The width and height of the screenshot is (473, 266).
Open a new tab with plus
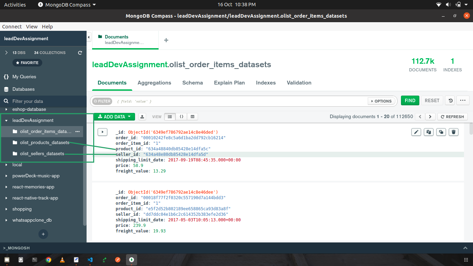click(x=166, y=40)
